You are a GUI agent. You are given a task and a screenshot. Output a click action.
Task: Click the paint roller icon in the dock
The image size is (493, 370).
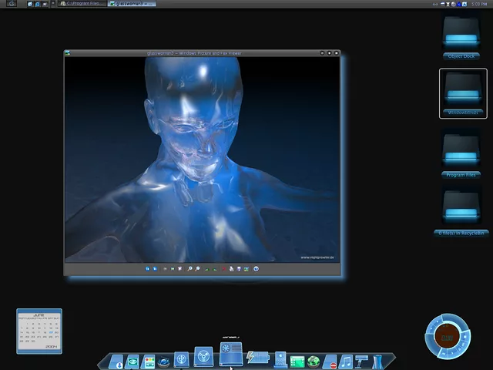click(x=361, y=361)
